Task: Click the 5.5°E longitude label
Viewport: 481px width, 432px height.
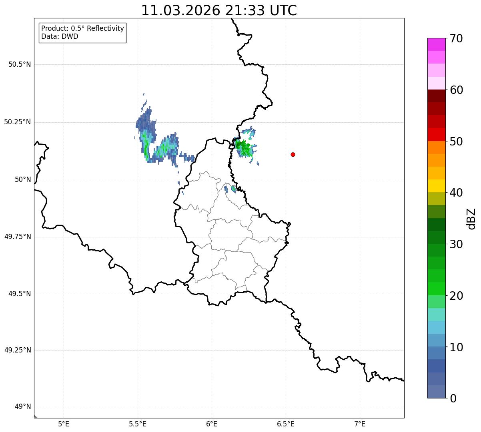Action: point(138,424)
